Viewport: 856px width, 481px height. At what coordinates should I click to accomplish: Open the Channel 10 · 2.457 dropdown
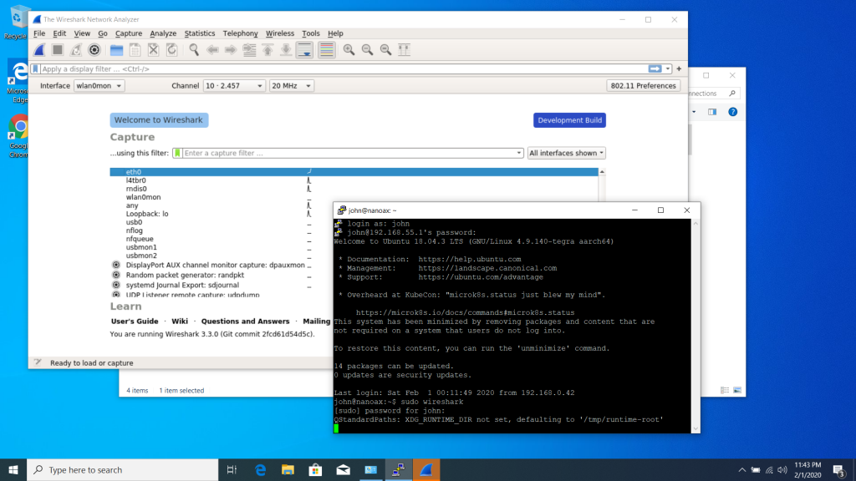(234, 86)
